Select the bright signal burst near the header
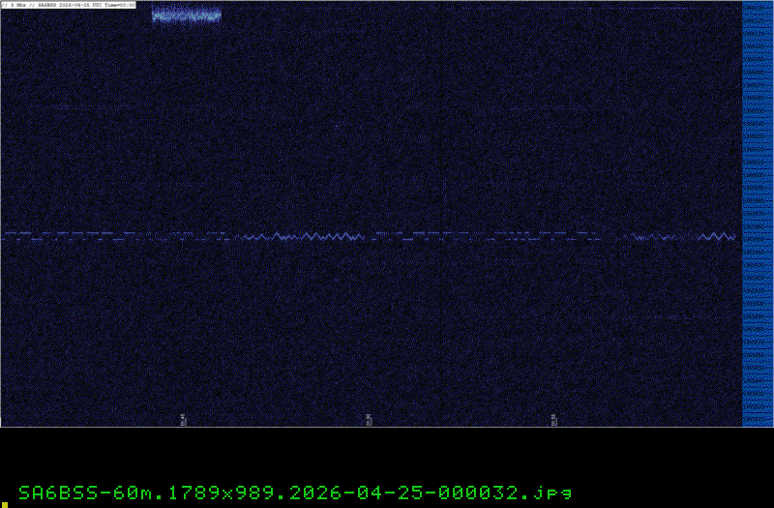This screenshot has height=508, width=774. tap(186, 15)
